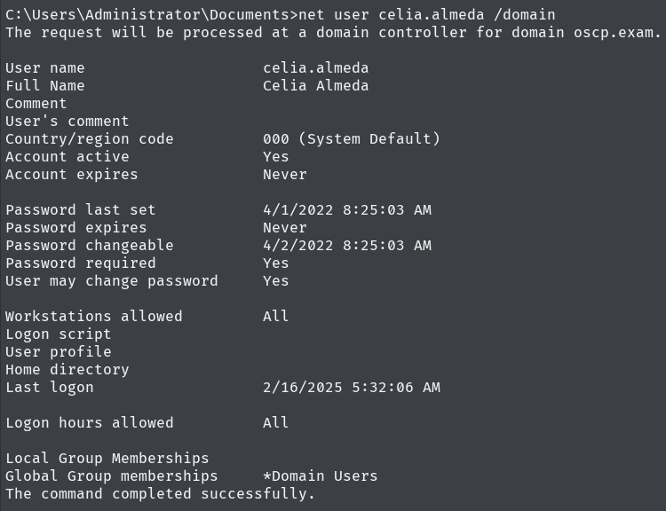Click the 'All' value for Workstations allowed
This screenshot has height=511, width=666.
point(275,316)
